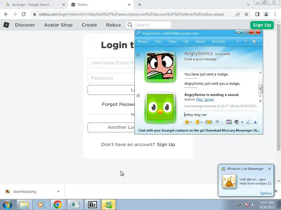The height and width of the screenshot is (210, 281).
Task: Open the Messenger window menu dropdown icon
Action: point(256,42)
